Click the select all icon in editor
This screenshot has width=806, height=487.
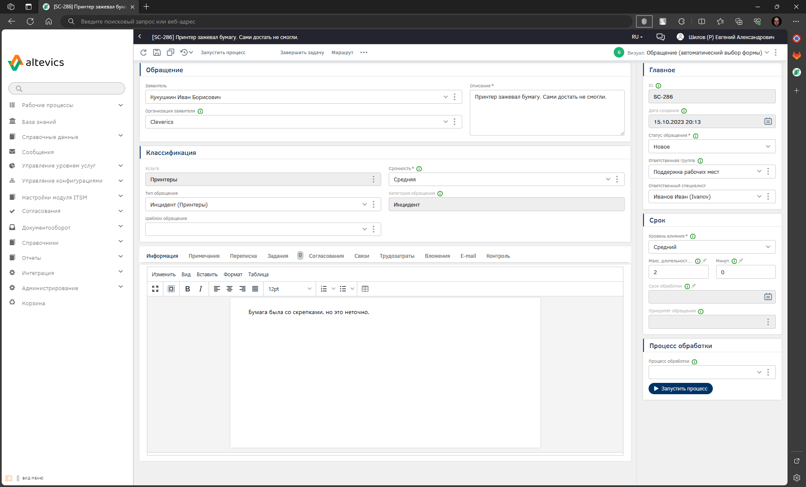pos(171,289)
